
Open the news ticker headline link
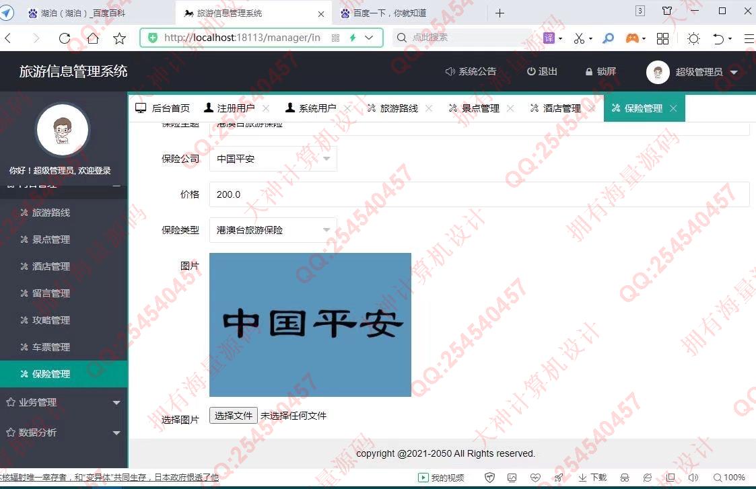pos(110,478)
